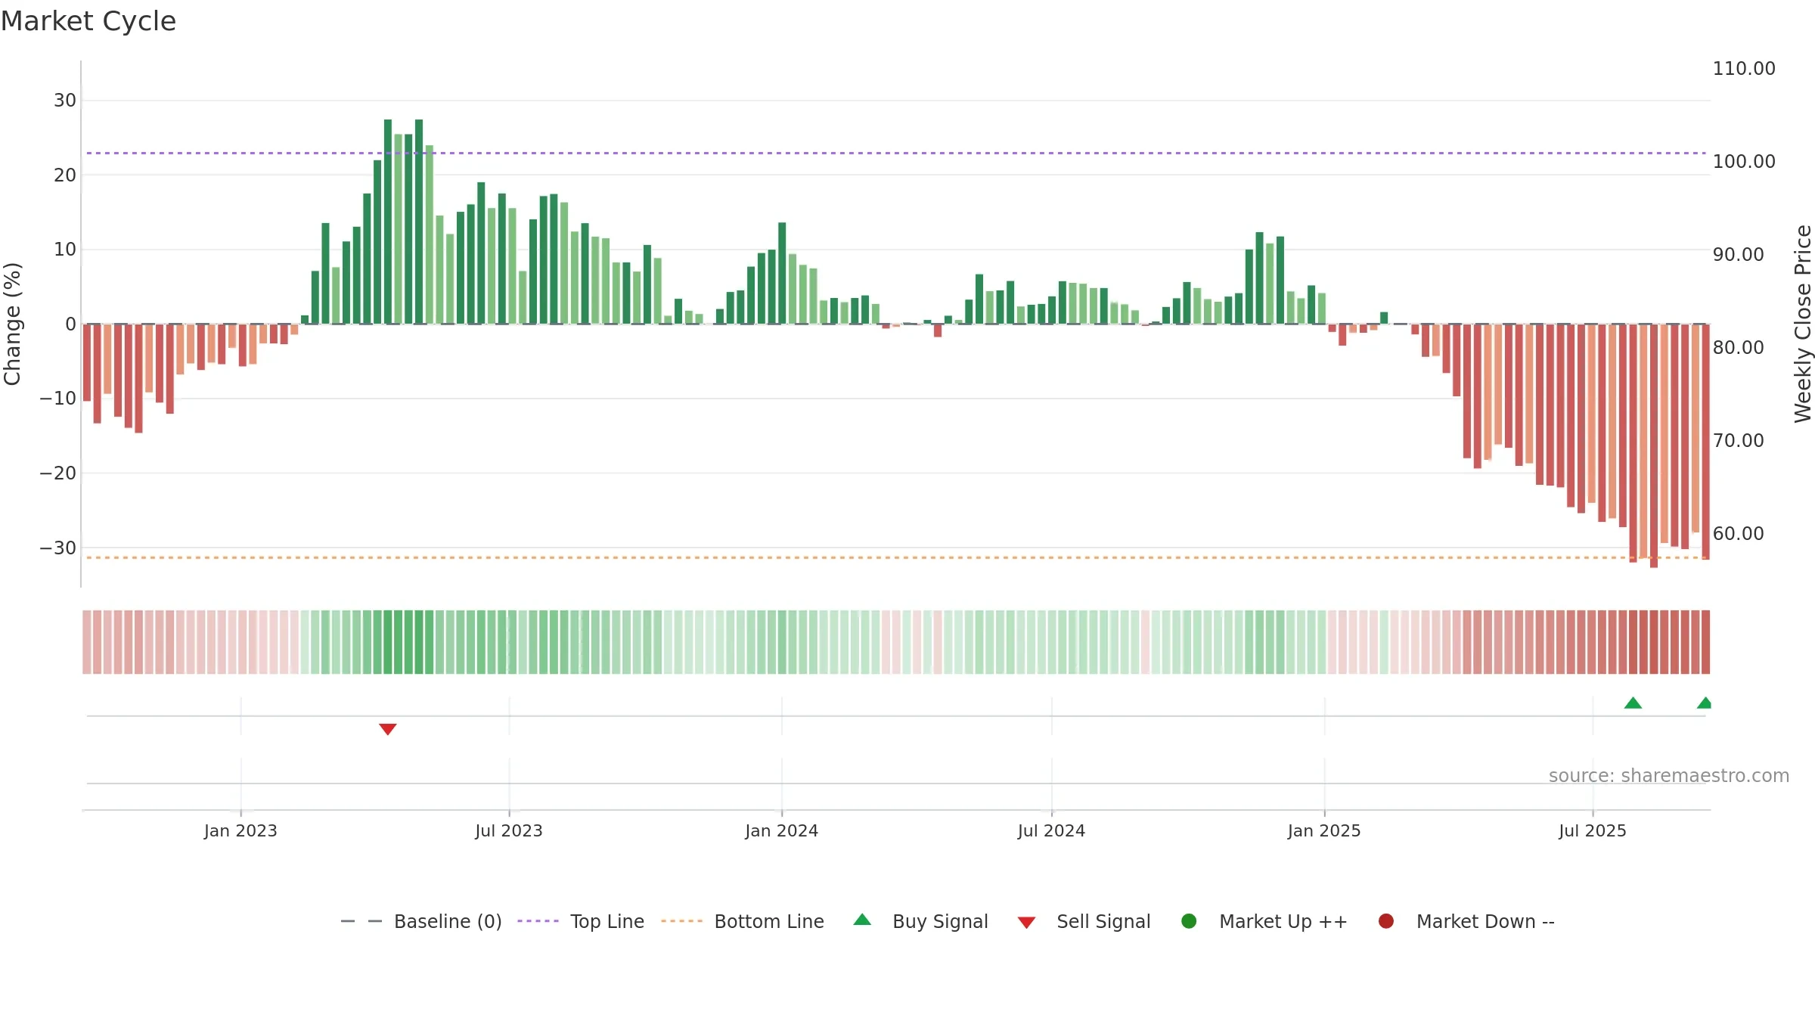Click the source: sharemaestro.com text
1815x1021 pixels.
tap(1669, 775)
